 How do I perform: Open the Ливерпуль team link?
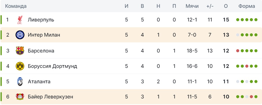coord(41,20)
